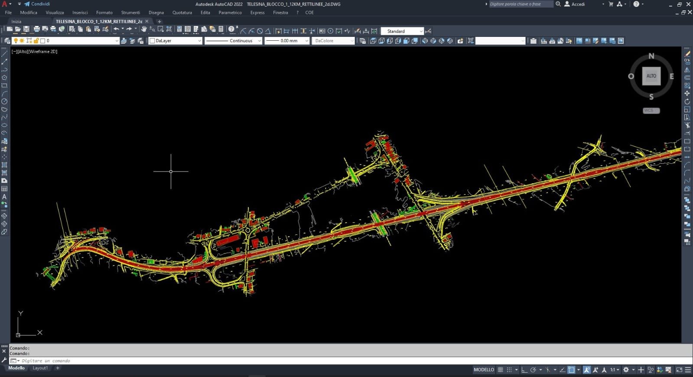The width and height of the screenshot is (693, 377).
Task: Select the Pan hand tool
Action: (144, 29)
